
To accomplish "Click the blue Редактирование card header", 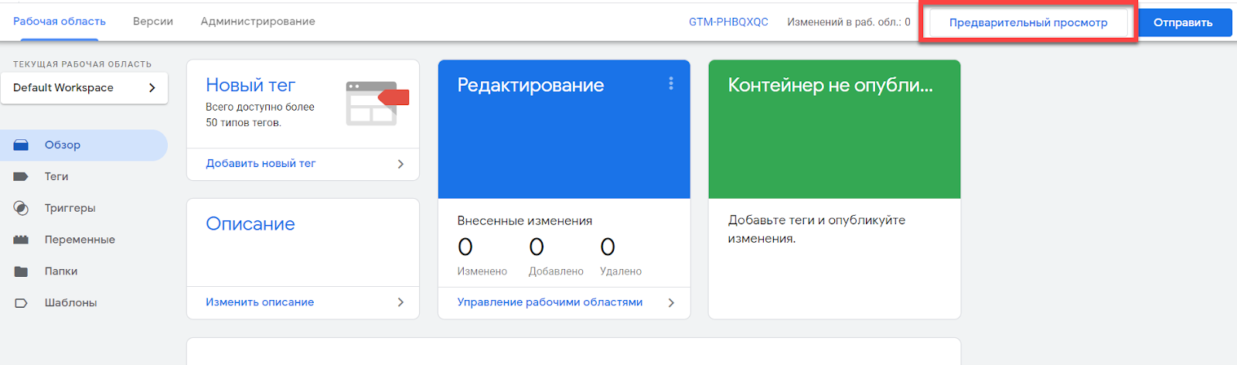I will (564, 129).
